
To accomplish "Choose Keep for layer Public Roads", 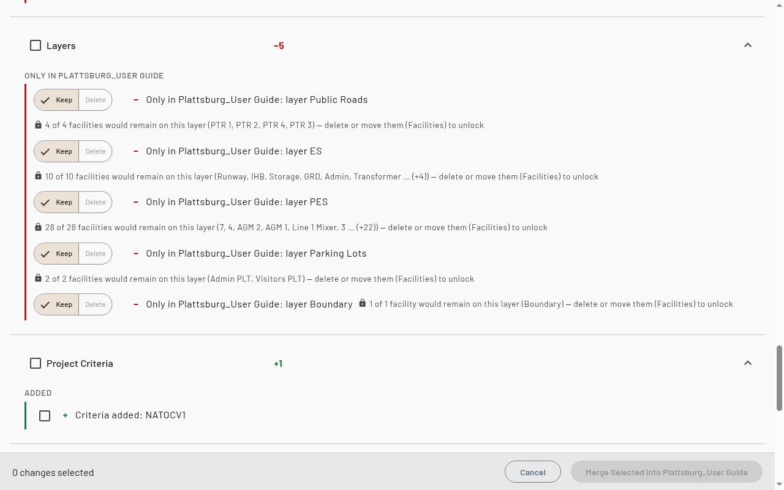I will point(56,100).
